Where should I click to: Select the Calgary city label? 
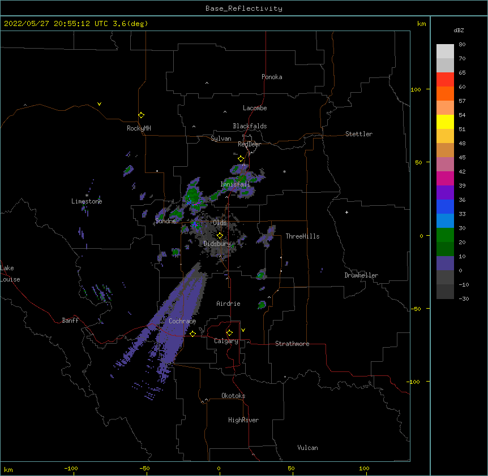click(226, 341)
